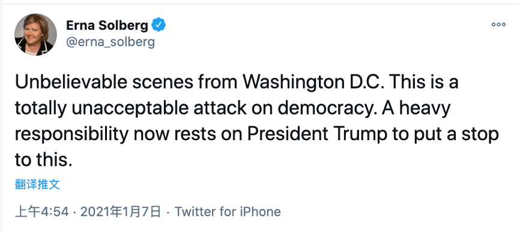Click the 上午4:54 timestamp

tap(42, 212)
